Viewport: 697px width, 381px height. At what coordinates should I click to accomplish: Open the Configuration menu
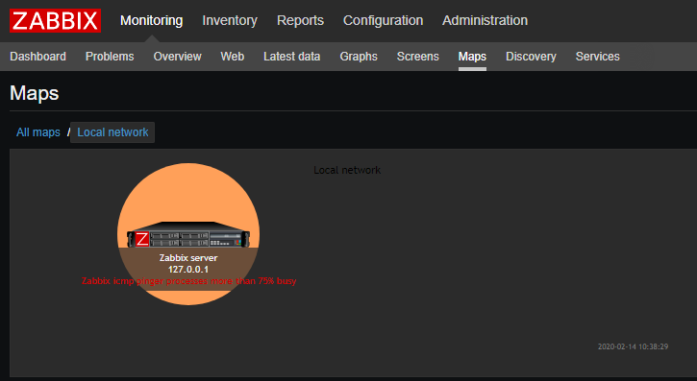[383, 20]
